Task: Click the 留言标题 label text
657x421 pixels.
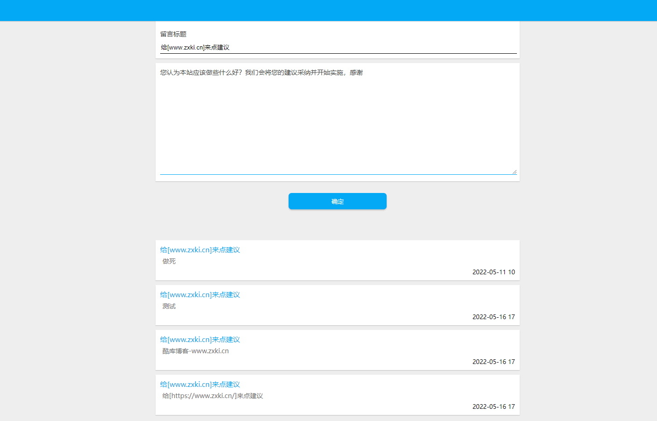Action: pos(173,34)
